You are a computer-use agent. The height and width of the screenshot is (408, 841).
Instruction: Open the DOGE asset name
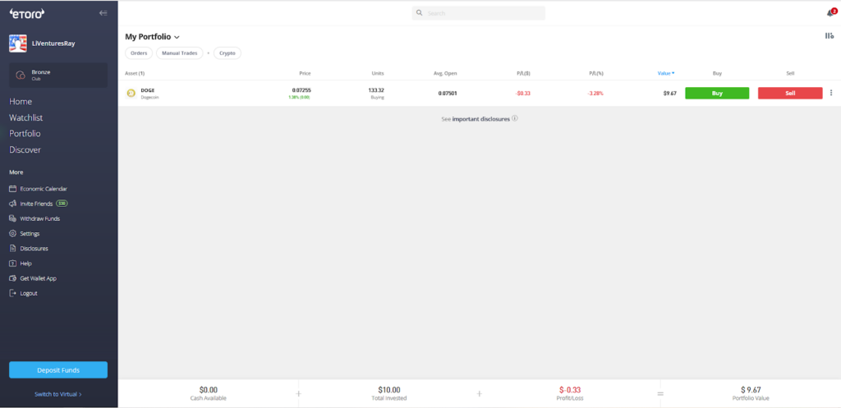[x=148, y=90]
